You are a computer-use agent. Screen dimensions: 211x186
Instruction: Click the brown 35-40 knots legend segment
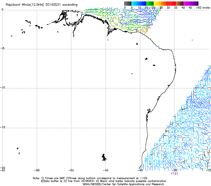pos(180,3)
